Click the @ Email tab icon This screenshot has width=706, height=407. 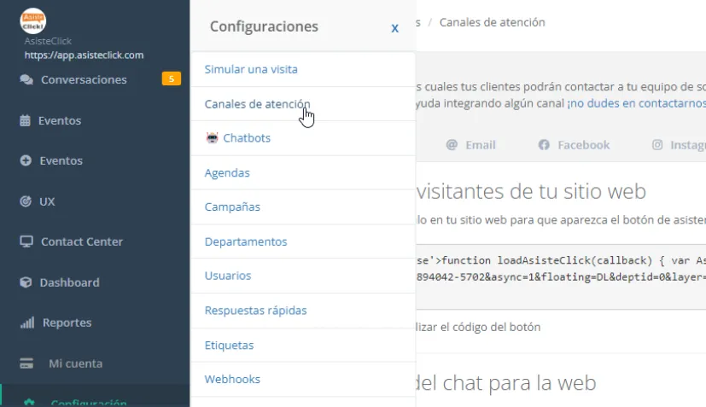click(452, 144)
